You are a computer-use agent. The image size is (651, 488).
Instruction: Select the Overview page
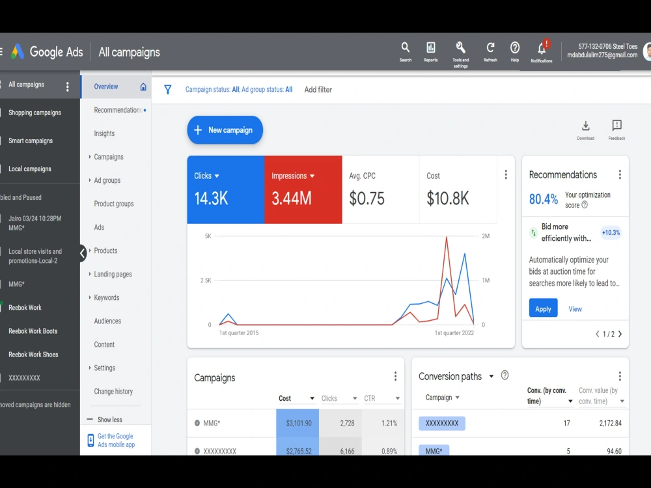[116, 87]
